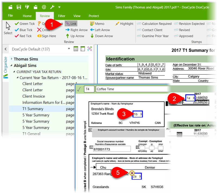Open the Organize side tab
The image size is (217, 193).
click(5, 67)
